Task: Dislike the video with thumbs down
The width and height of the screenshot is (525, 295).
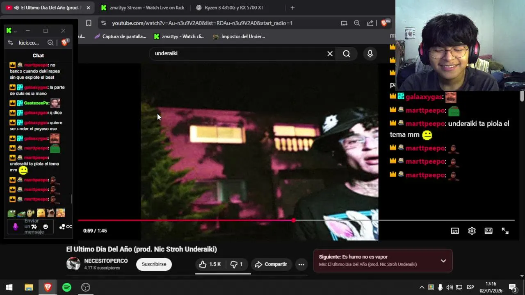Action: coord(236,264)
